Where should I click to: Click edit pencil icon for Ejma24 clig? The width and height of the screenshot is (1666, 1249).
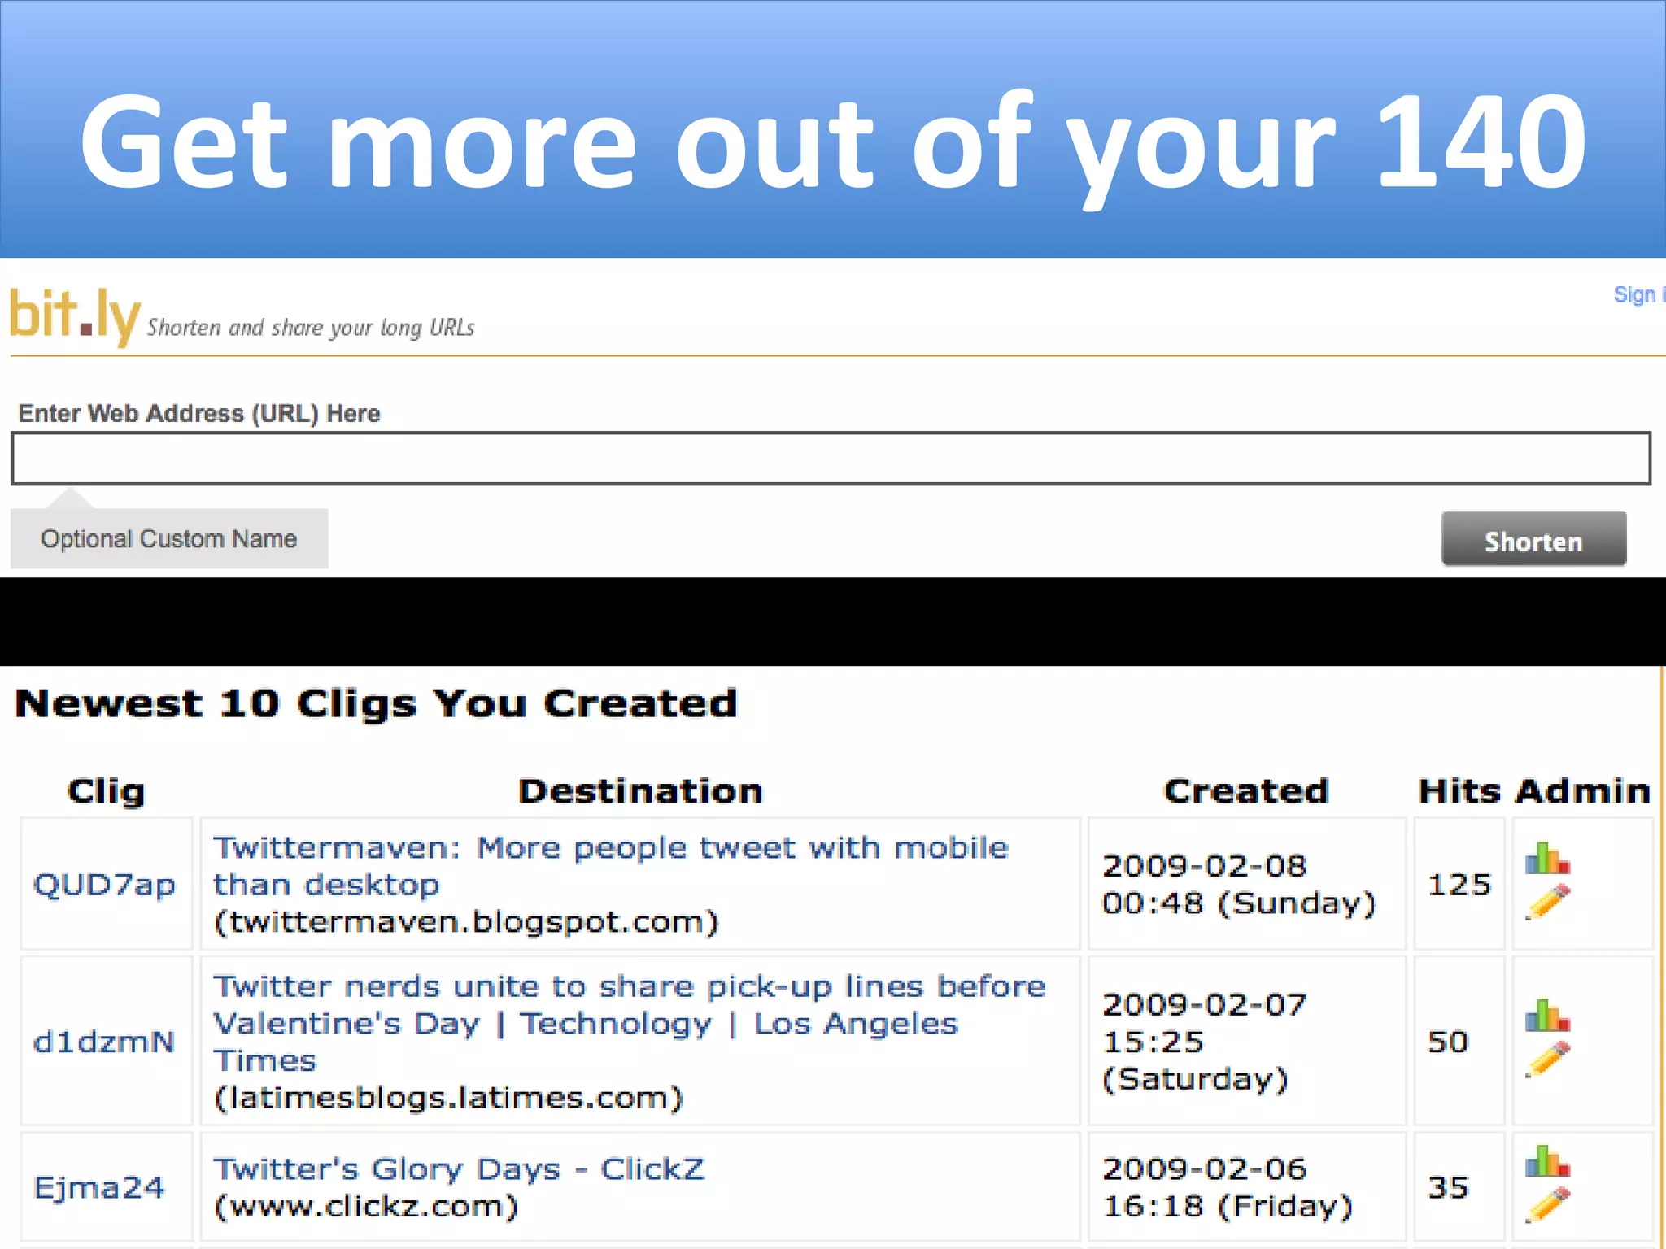click(1547, 1204)
